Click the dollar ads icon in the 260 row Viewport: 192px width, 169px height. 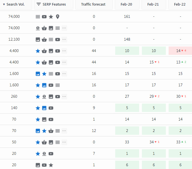(x=44, y=97)
